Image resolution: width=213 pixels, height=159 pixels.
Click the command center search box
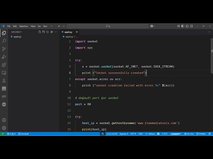[x=107, y=26]
